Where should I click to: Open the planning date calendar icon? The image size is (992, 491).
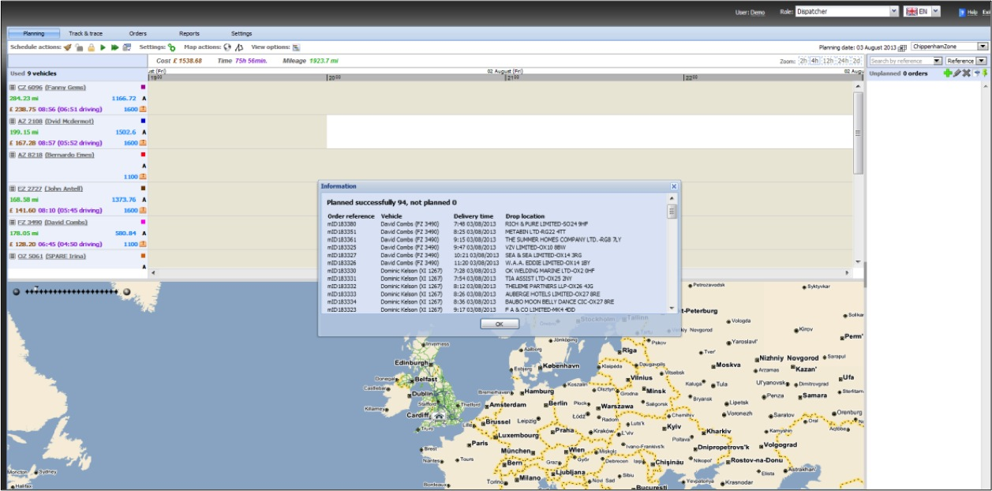tap(903, 47)
